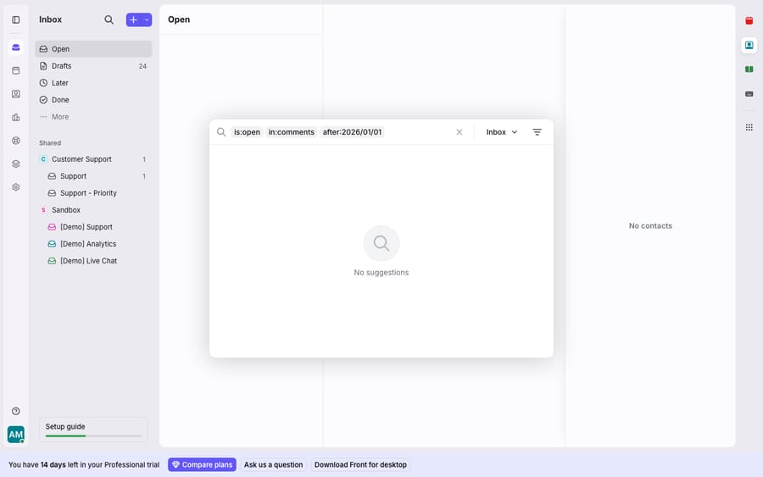Open the Contacts icon in the left rail

pos(15,94)
